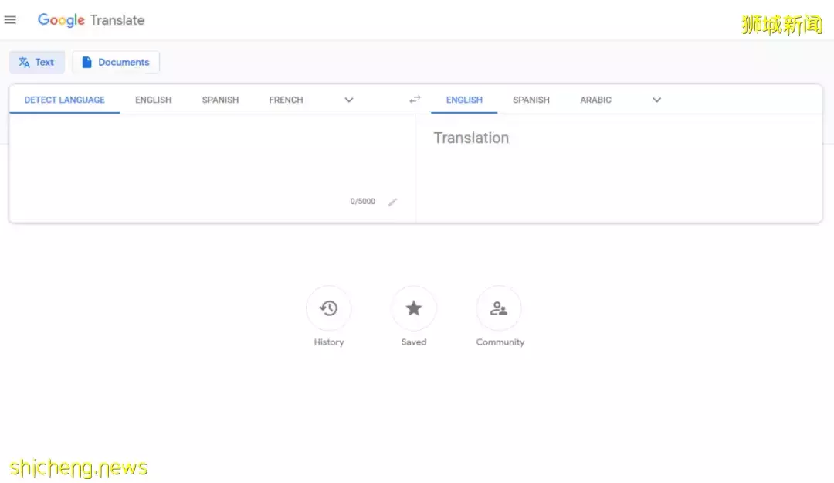Open the Documents translation mode

(x=116, y=63)
